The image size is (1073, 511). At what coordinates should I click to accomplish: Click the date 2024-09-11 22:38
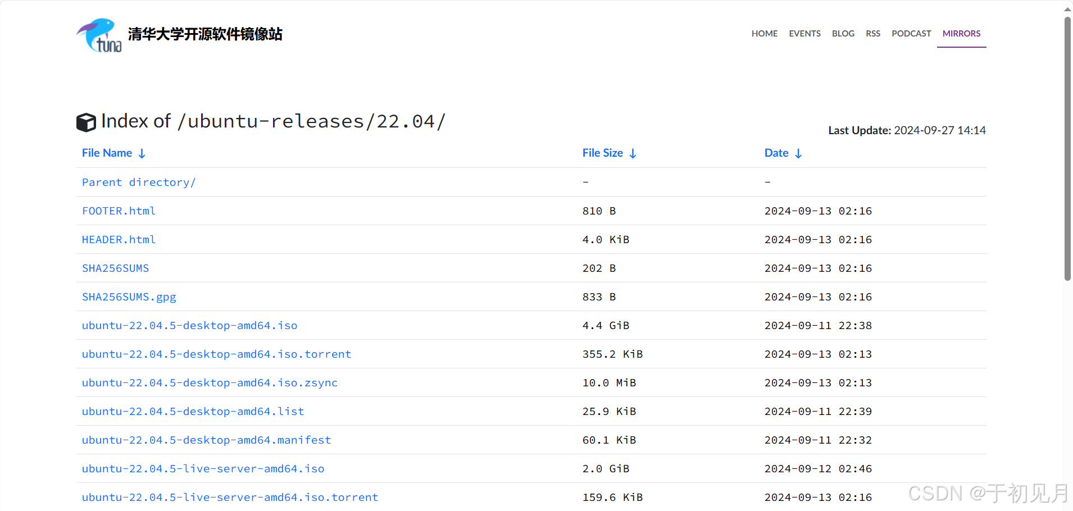tap(818, 325)
